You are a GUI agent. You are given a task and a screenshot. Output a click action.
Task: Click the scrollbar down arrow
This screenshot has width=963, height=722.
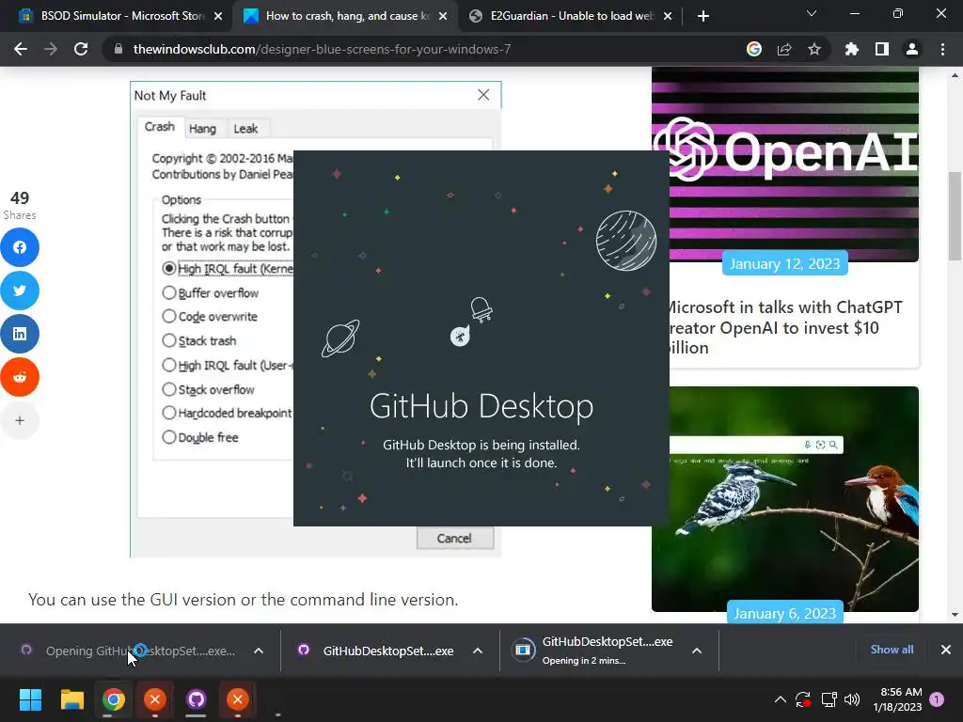pyautogui.click(x=955, y=615)
